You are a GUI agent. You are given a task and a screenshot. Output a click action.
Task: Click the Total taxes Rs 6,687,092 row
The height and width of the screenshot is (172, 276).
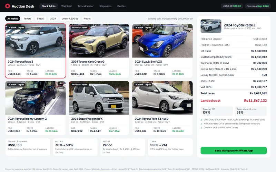(x=234, y=93)
